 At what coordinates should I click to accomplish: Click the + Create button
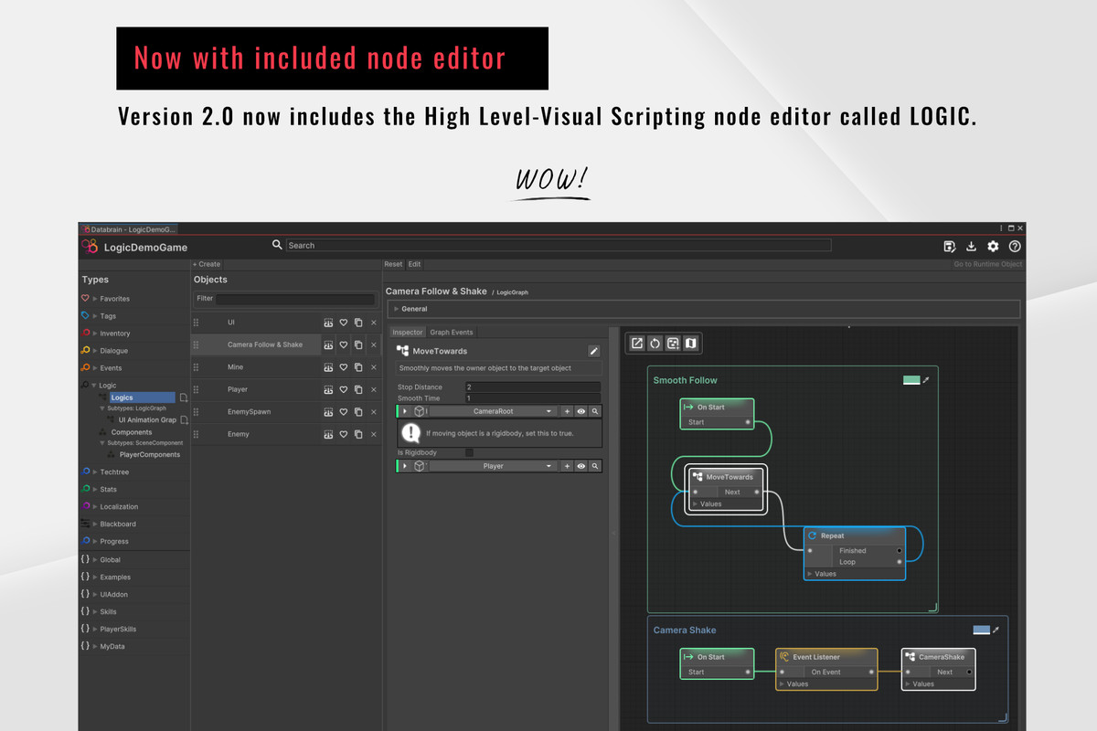tap(207, 264)
